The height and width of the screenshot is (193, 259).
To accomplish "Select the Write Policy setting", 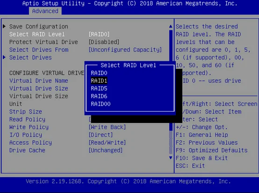I will click(29, 127).
